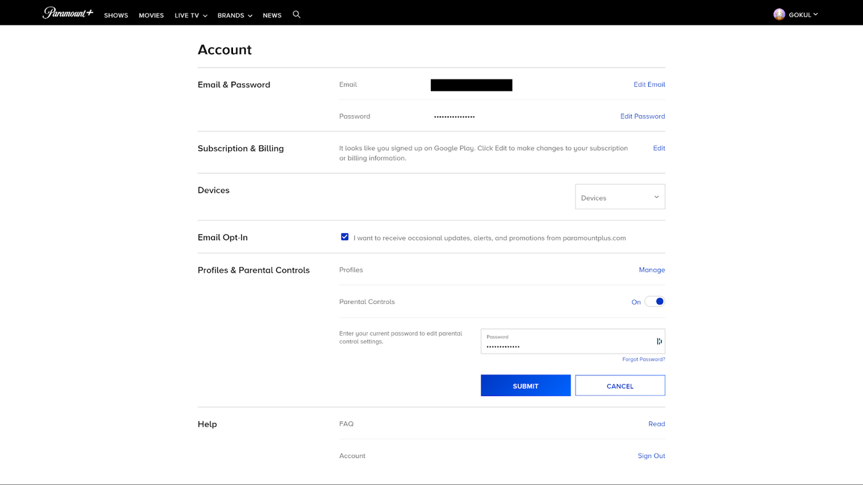
Task: Click the 'Enter your current password' instruction text
Action: tap(401, 337)
